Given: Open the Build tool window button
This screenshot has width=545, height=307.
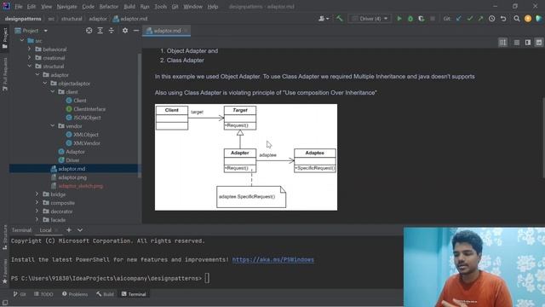Looking at the screenshot, I should click(x=105, y=294).
